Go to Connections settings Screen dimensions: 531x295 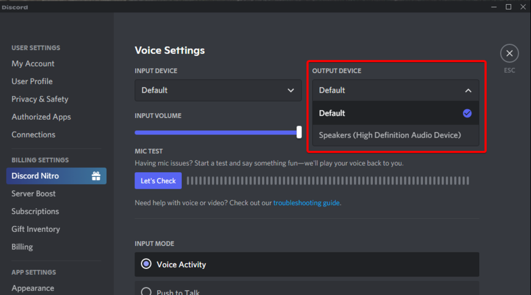coord(34,135)
